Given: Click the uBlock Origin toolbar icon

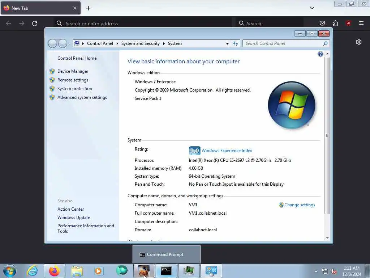Looking at the screenshot, I should coord(348,23).
